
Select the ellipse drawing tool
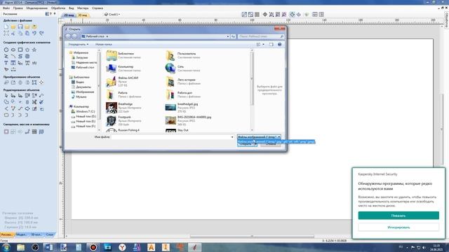click(x=13, y=50)
